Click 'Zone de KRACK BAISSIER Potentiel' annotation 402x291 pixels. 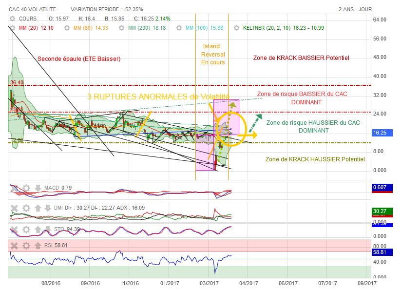pos(301,58)
